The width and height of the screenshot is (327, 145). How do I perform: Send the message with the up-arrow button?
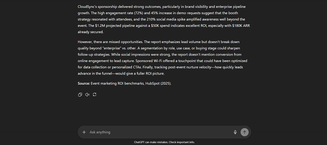coord(244,132)
